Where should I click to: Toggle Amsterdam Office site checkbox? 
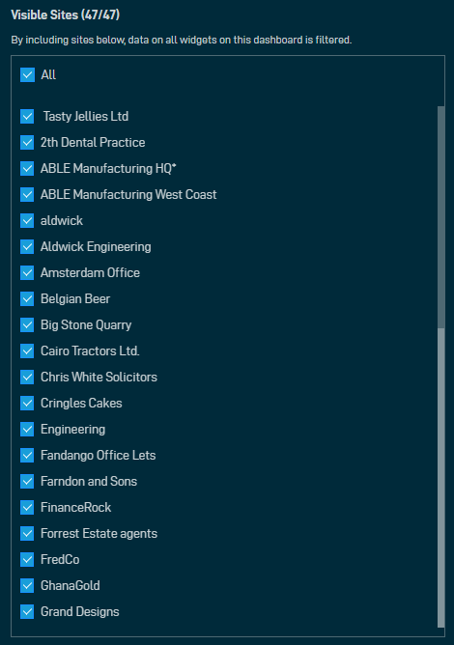(27, 272)
